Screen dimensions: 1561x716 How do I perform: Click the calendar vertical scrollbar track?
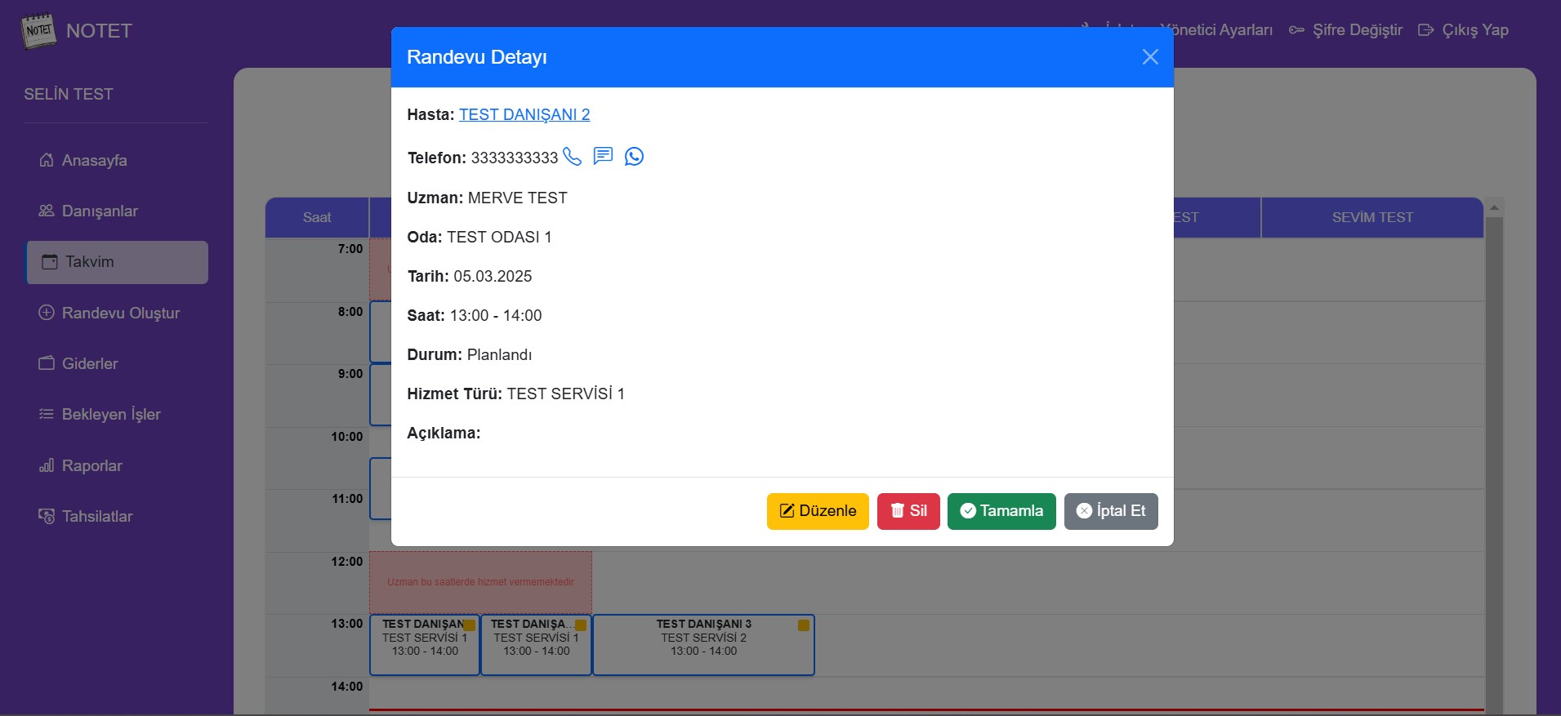[1494, 465]
